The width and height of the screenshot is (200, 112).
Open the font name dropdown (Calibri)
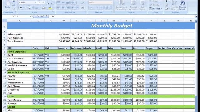click(x=35, y=2)
